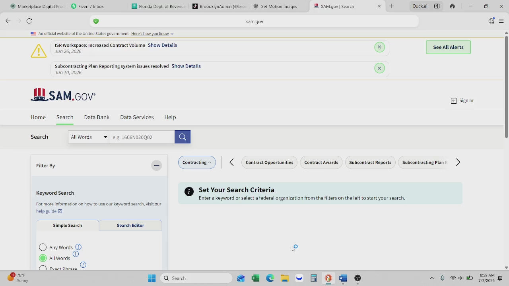
Task: Select the Exact Phrase radio button
Action: pyautogui.click(x=43, y=269)
